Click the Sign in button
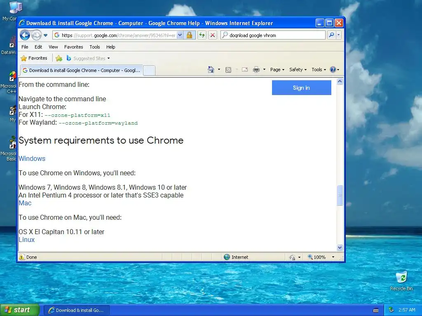 tap(301, 88)
